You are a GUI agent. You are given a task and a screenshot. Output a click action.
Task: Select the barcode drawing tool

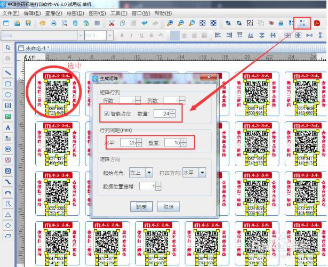pos(8,149)
